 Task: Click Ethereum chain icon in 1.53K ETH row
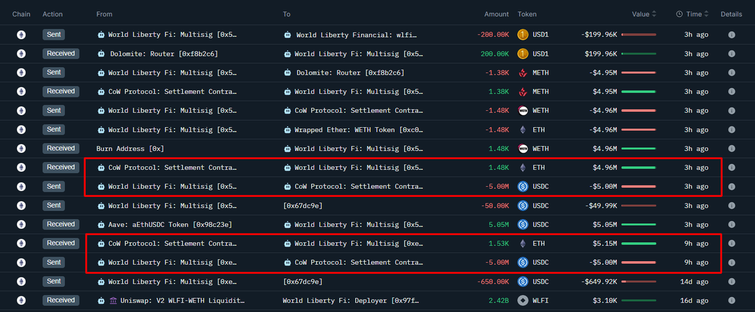21,243
